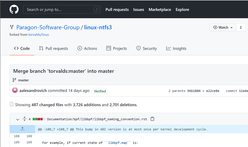Viewport: 248px width, 147px height.
Task: Open aalexandrovich's avatar image
Action: pos(15,90)
